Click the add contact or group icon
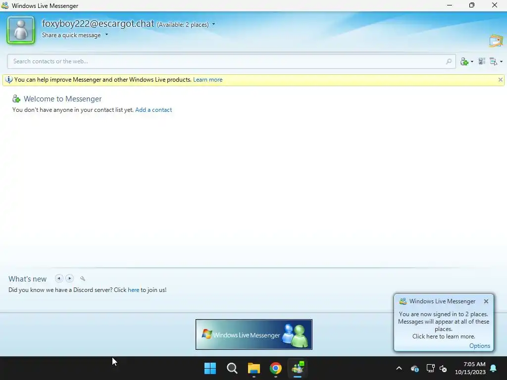Screen dimensions: 507x380 tap(464, 61)
